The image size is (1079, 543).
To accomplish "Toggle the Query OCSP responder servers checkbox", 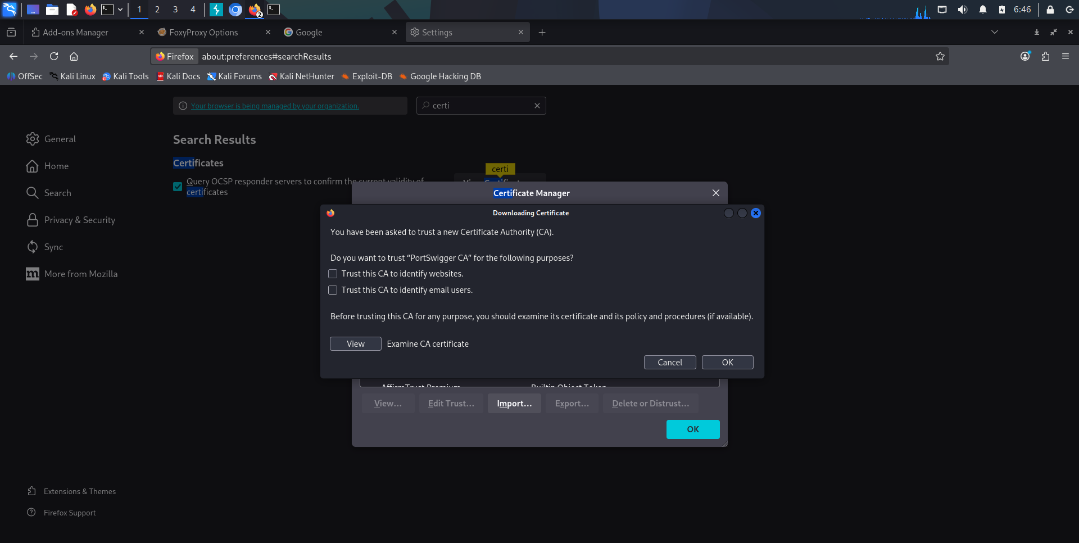I will [178, 187].
